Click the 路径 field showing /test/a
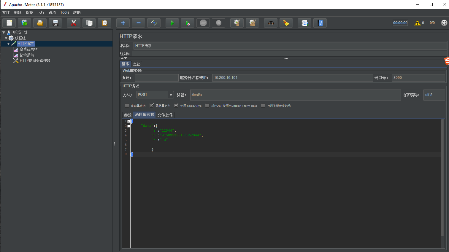This screenshot has width=449, height=252. pos(295,95)
